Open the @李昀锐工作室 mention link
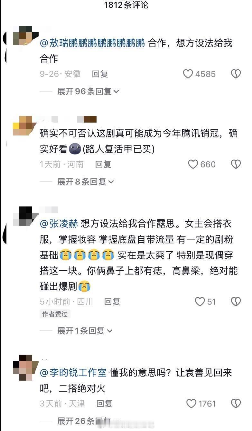 click(73, 373)
